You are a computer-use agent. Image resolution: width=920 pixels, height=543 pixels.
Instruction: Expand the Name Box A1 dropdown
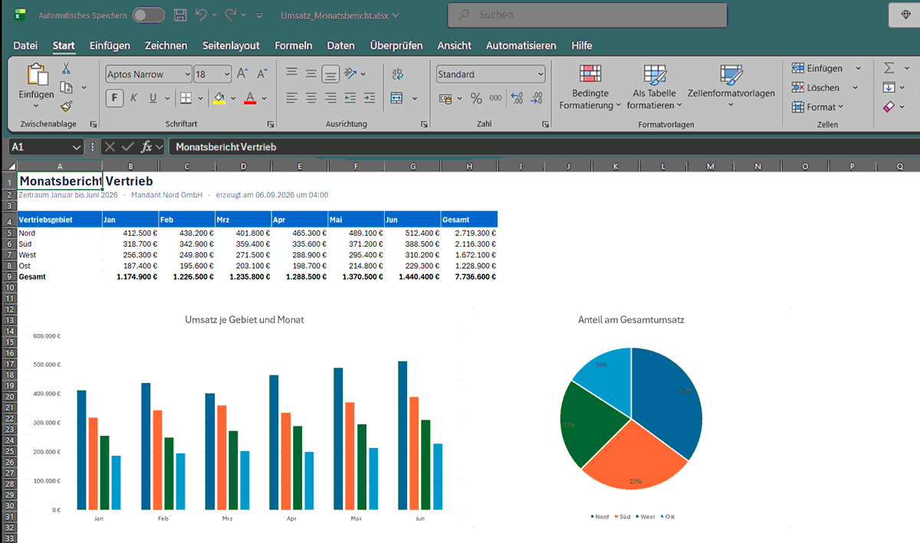77,146
